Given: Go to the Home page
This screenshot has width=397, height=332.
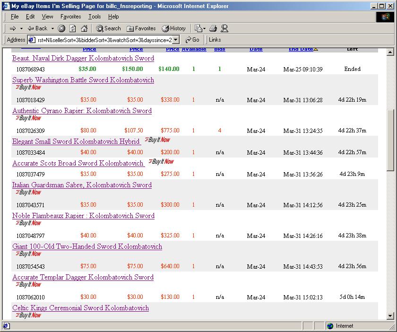Looking at the screenshot, I should (x=84, y=28).
